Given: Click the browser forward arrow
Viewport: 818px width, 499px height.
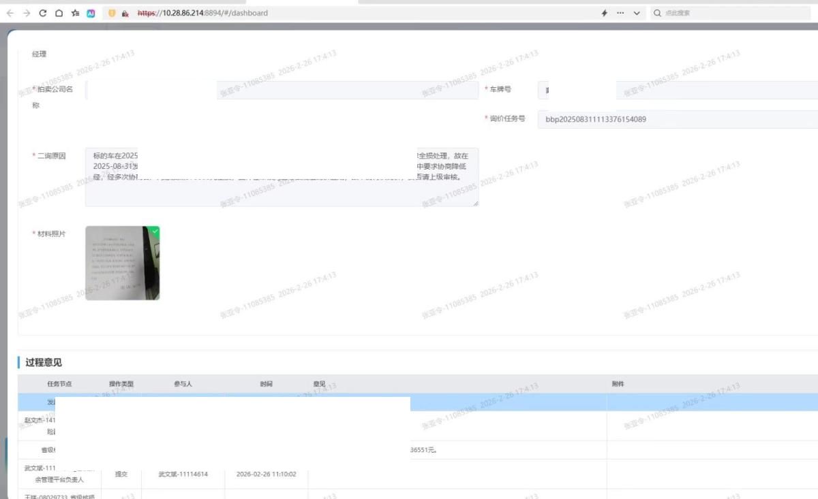Looking at the screenshot, I should click(27, 13).
